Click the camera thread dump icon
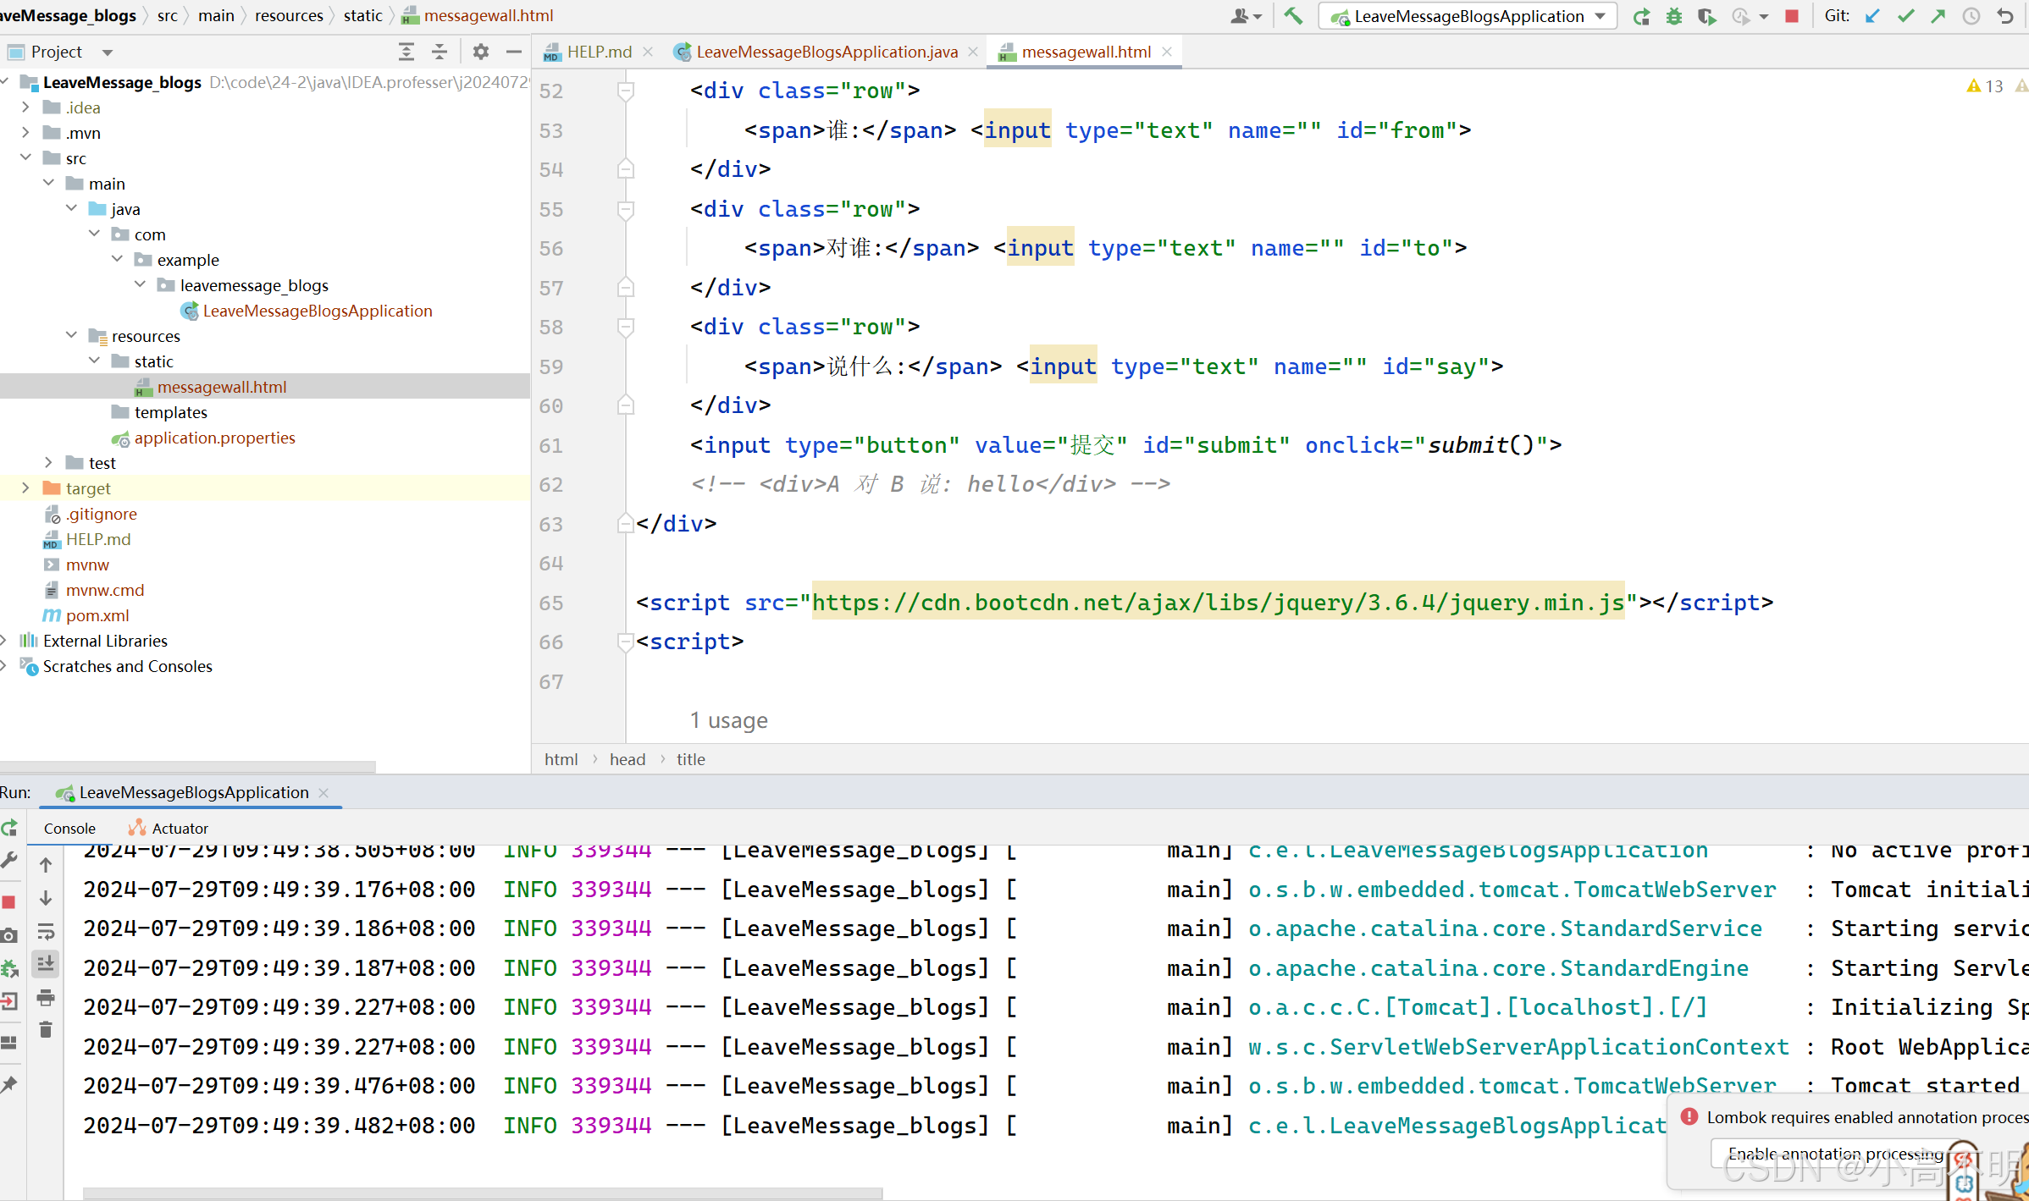The image size is (2029, 1201). tap(9, 935)
